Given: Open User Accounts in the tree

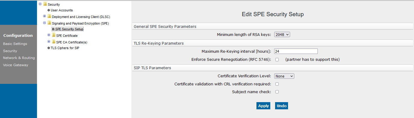Looking at the screenshot, I should pyautogui.click(x=62, y=10).
